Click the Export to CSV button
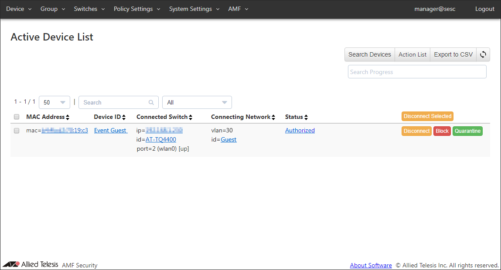 pyautogui.click(x=453, y=54)
